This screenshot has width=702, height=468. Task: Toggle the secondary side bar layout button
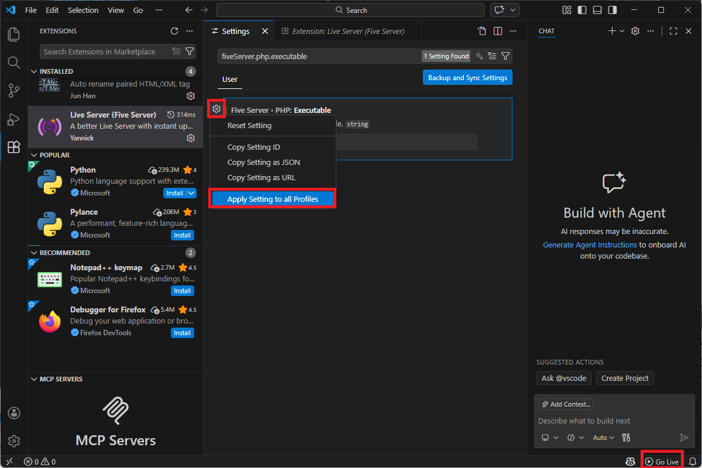[x=612, y=10]
